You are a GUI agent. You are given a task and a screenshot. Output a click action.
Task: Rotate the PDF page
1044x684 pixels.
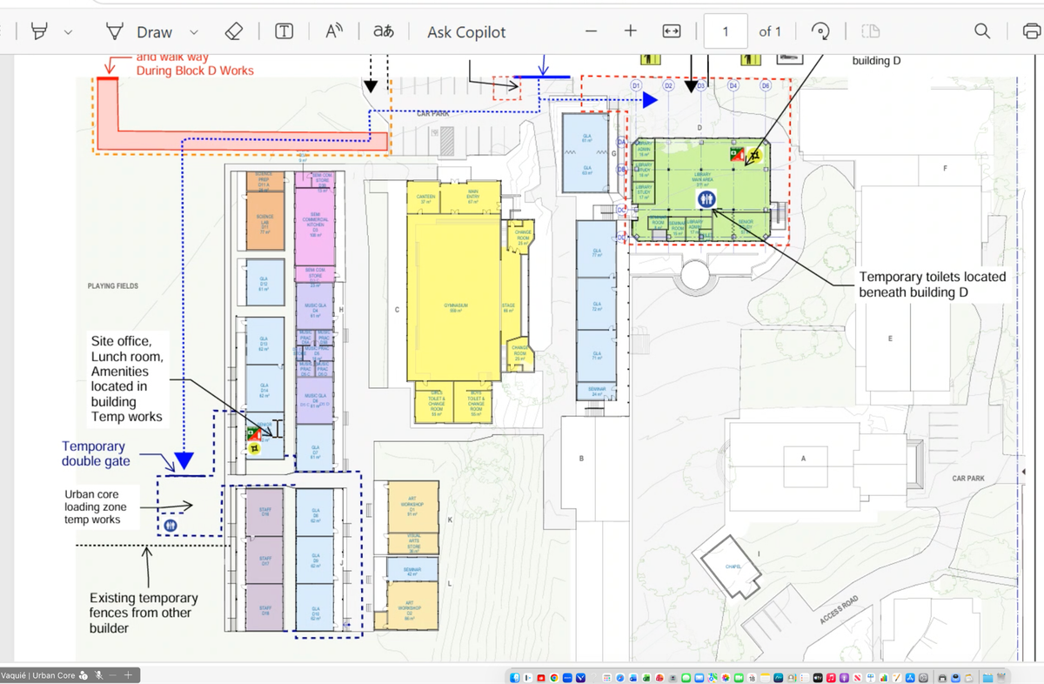point(820,31)
